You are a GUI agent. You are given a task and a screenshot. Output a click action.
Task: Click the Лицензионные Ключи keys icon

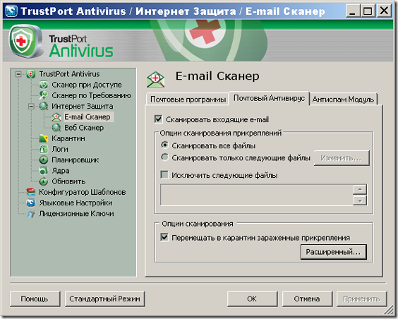(x=31, y=214)
